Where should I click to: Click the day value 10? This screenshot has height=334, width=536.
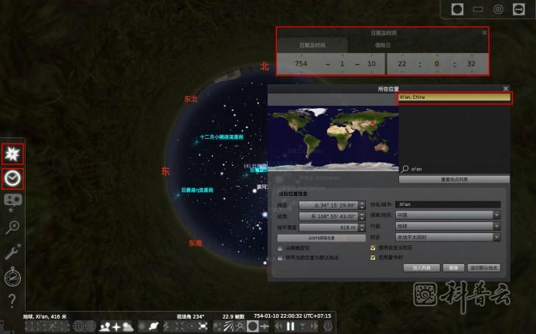pos(371,64)
